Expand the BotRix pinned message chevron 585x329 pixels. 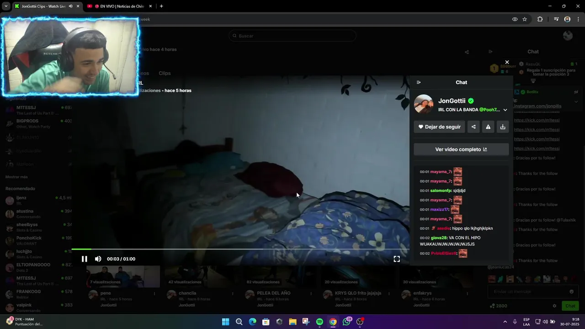pos(576,101)
